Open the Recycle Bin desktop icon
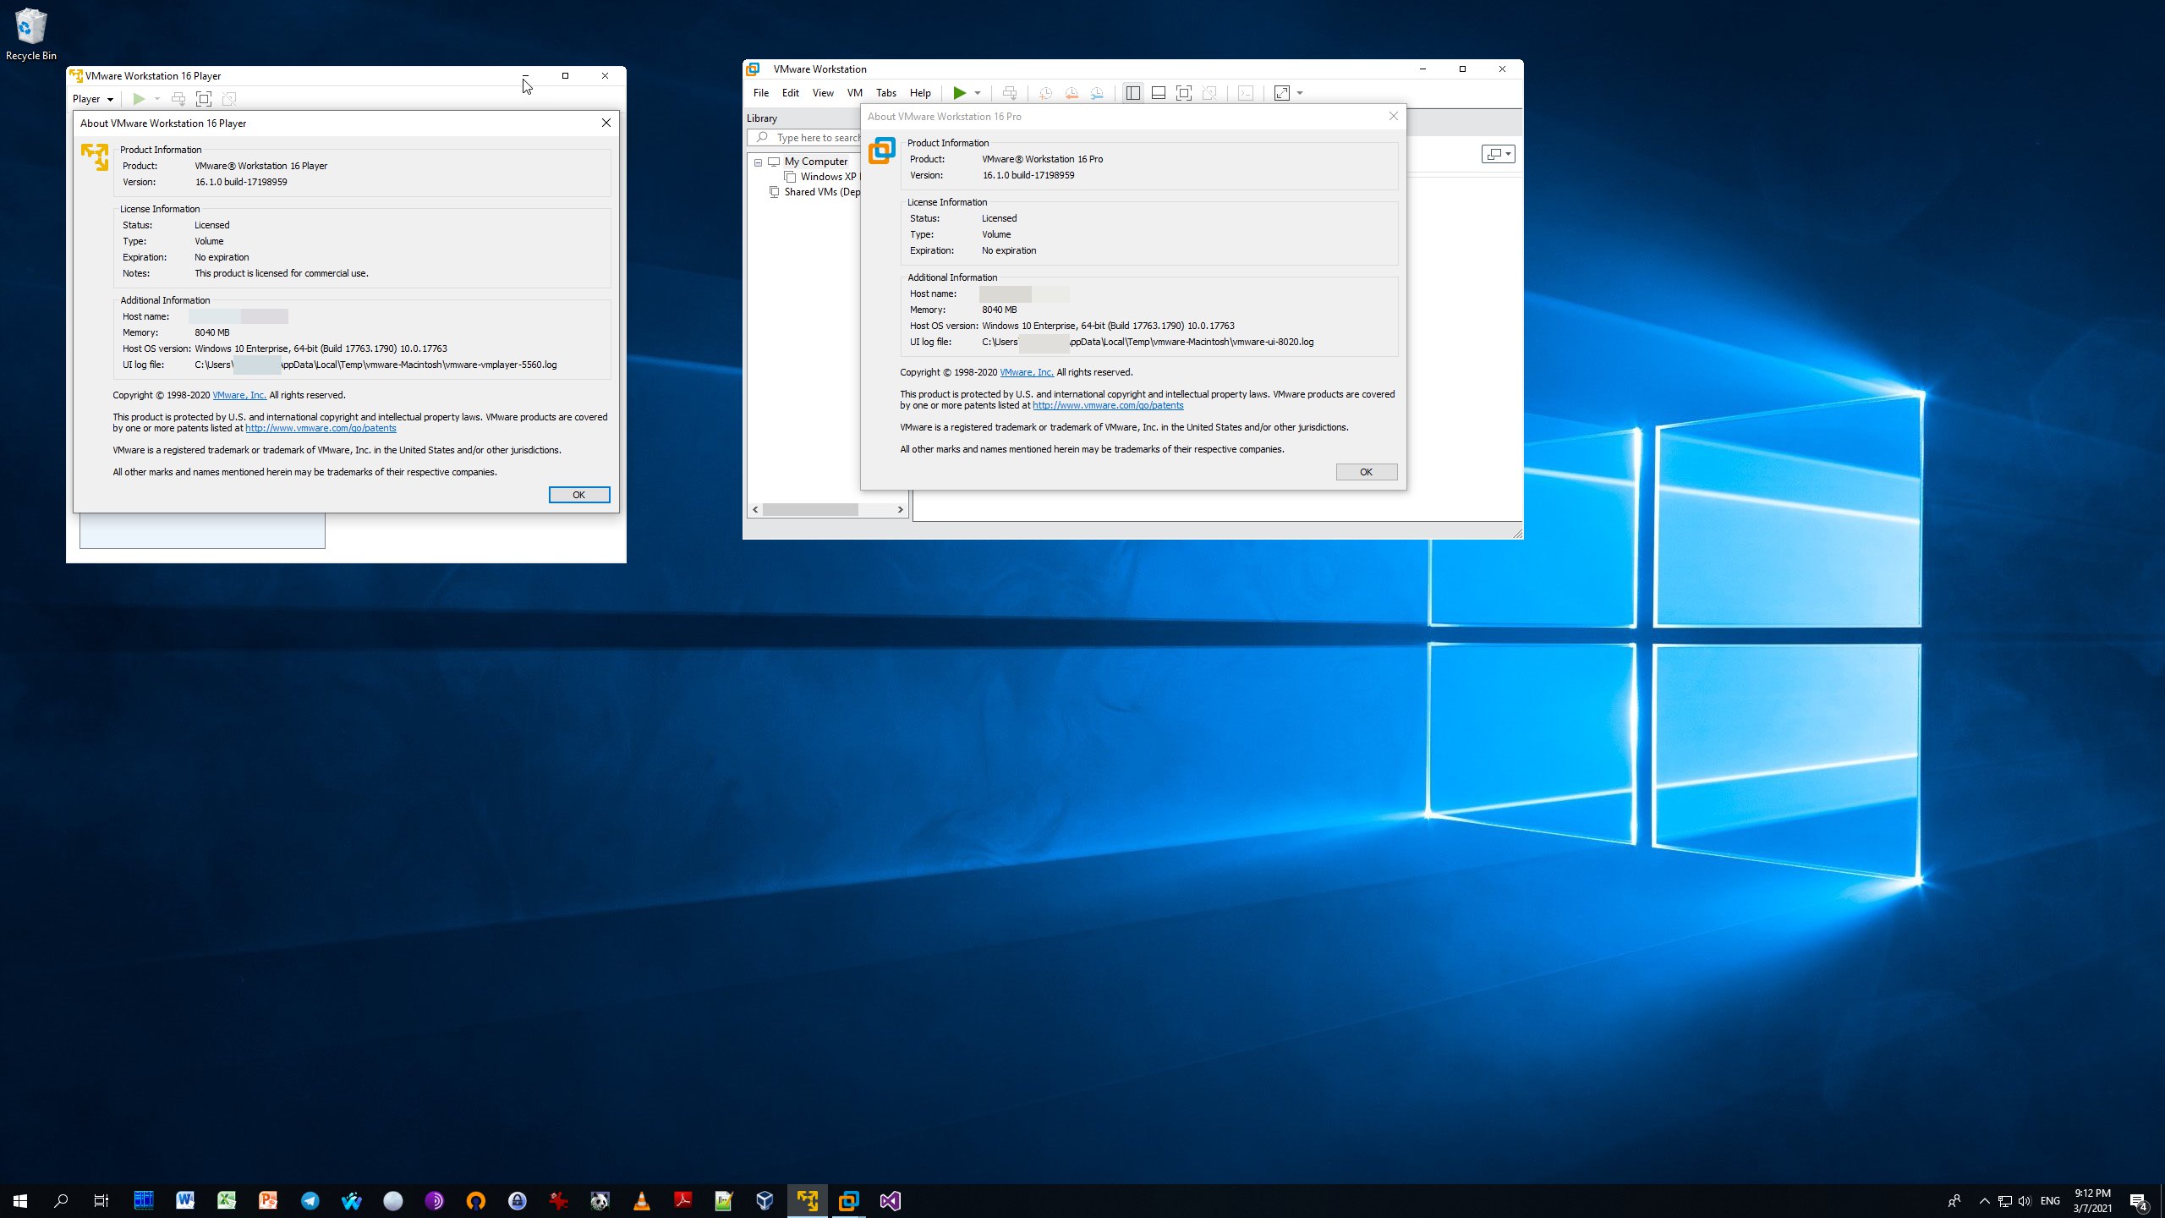The image size is (2165, 1218). coord(31,34)
